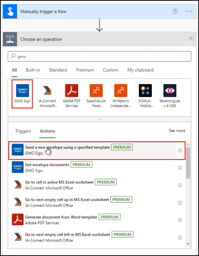Image resolution: width=199 pixels, height=256 pixels.
Task: Expand the connector list with chevron
Action: (99, 119)
